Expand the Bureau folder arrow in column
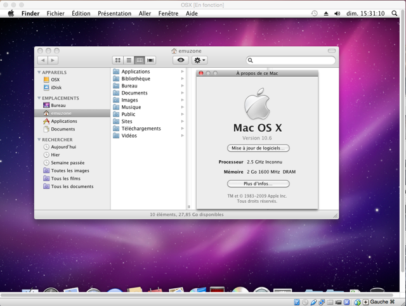Viewport: 406px width, 306px height. pyautogui.click(x=182, y=86)
